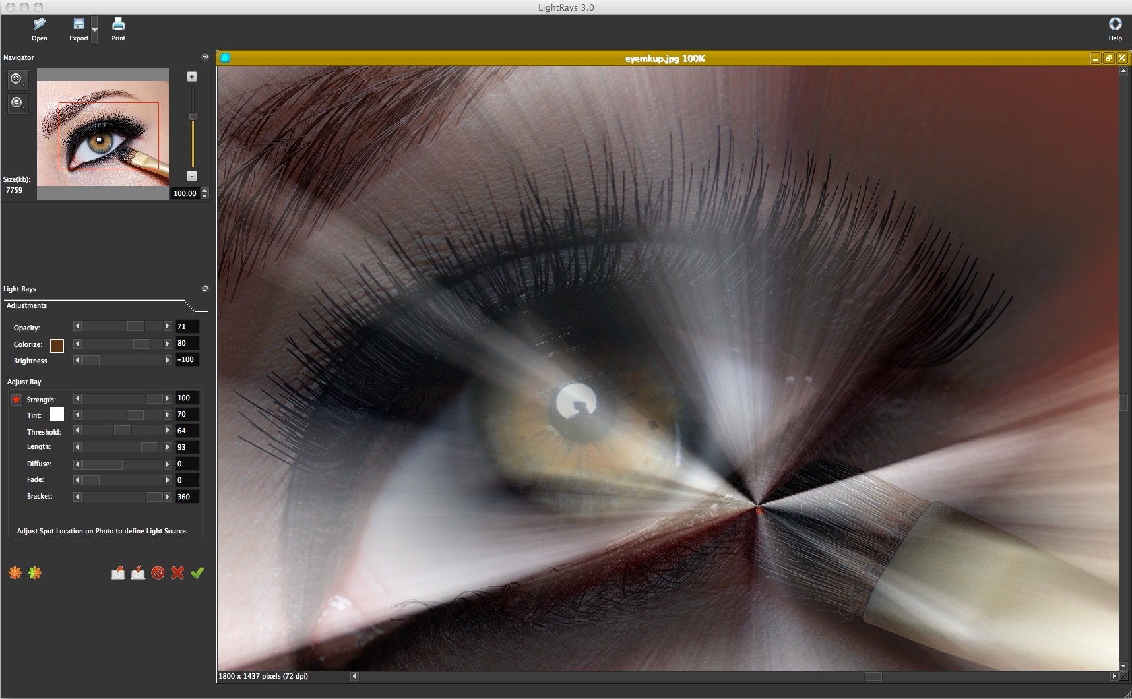Click the Fade value field 0
Screen dimensions: 1132x699
coord(187,480)
